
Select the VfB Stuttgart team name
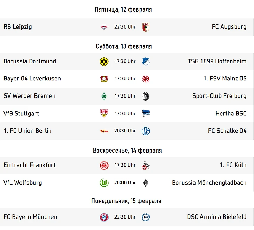tap(21, 113)
